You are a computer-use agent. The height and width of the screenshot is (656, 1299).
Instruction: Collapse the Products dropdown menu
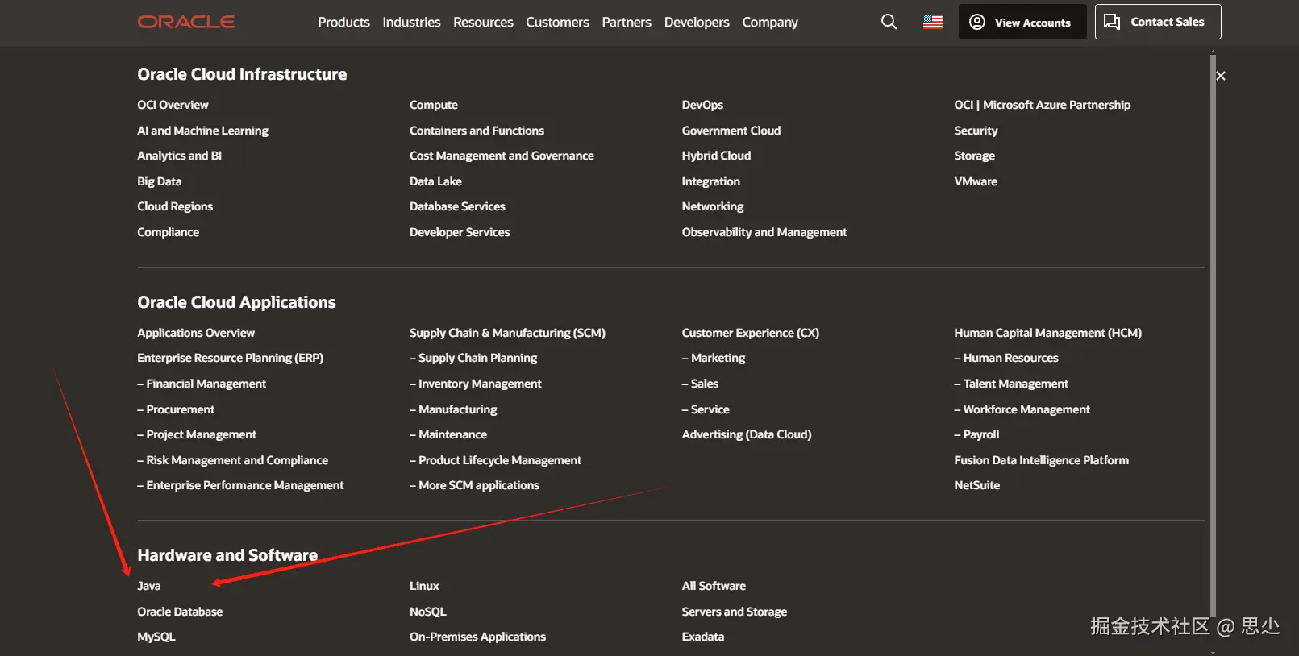tap(343, 22)
